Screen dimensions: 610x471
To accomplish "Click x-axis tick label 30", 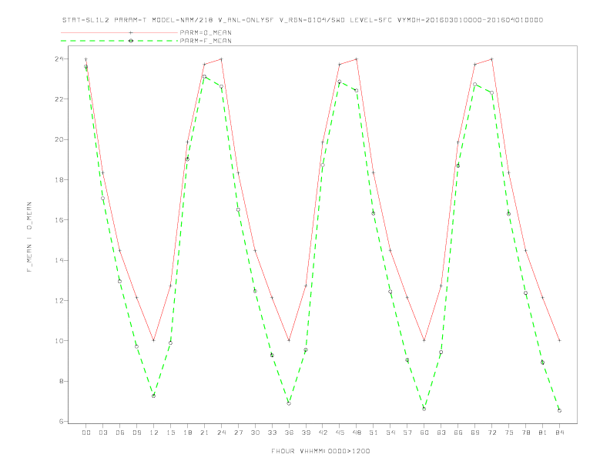I will tap(255, 433).
